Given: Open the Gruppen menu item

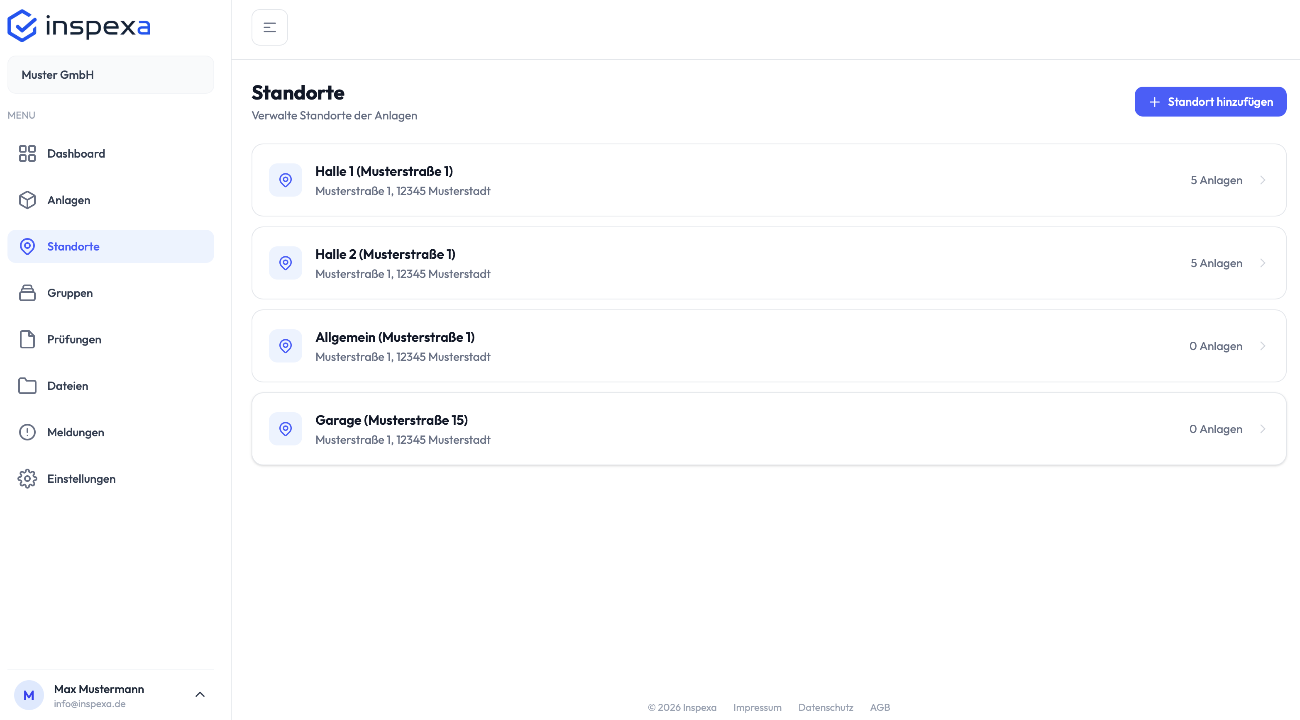Looking at the screenshot, I should [x=110, y=293].
